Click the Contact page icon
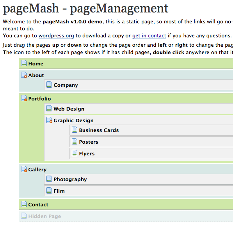The height and width of the screenshot is (227, 233). (24, 204)
